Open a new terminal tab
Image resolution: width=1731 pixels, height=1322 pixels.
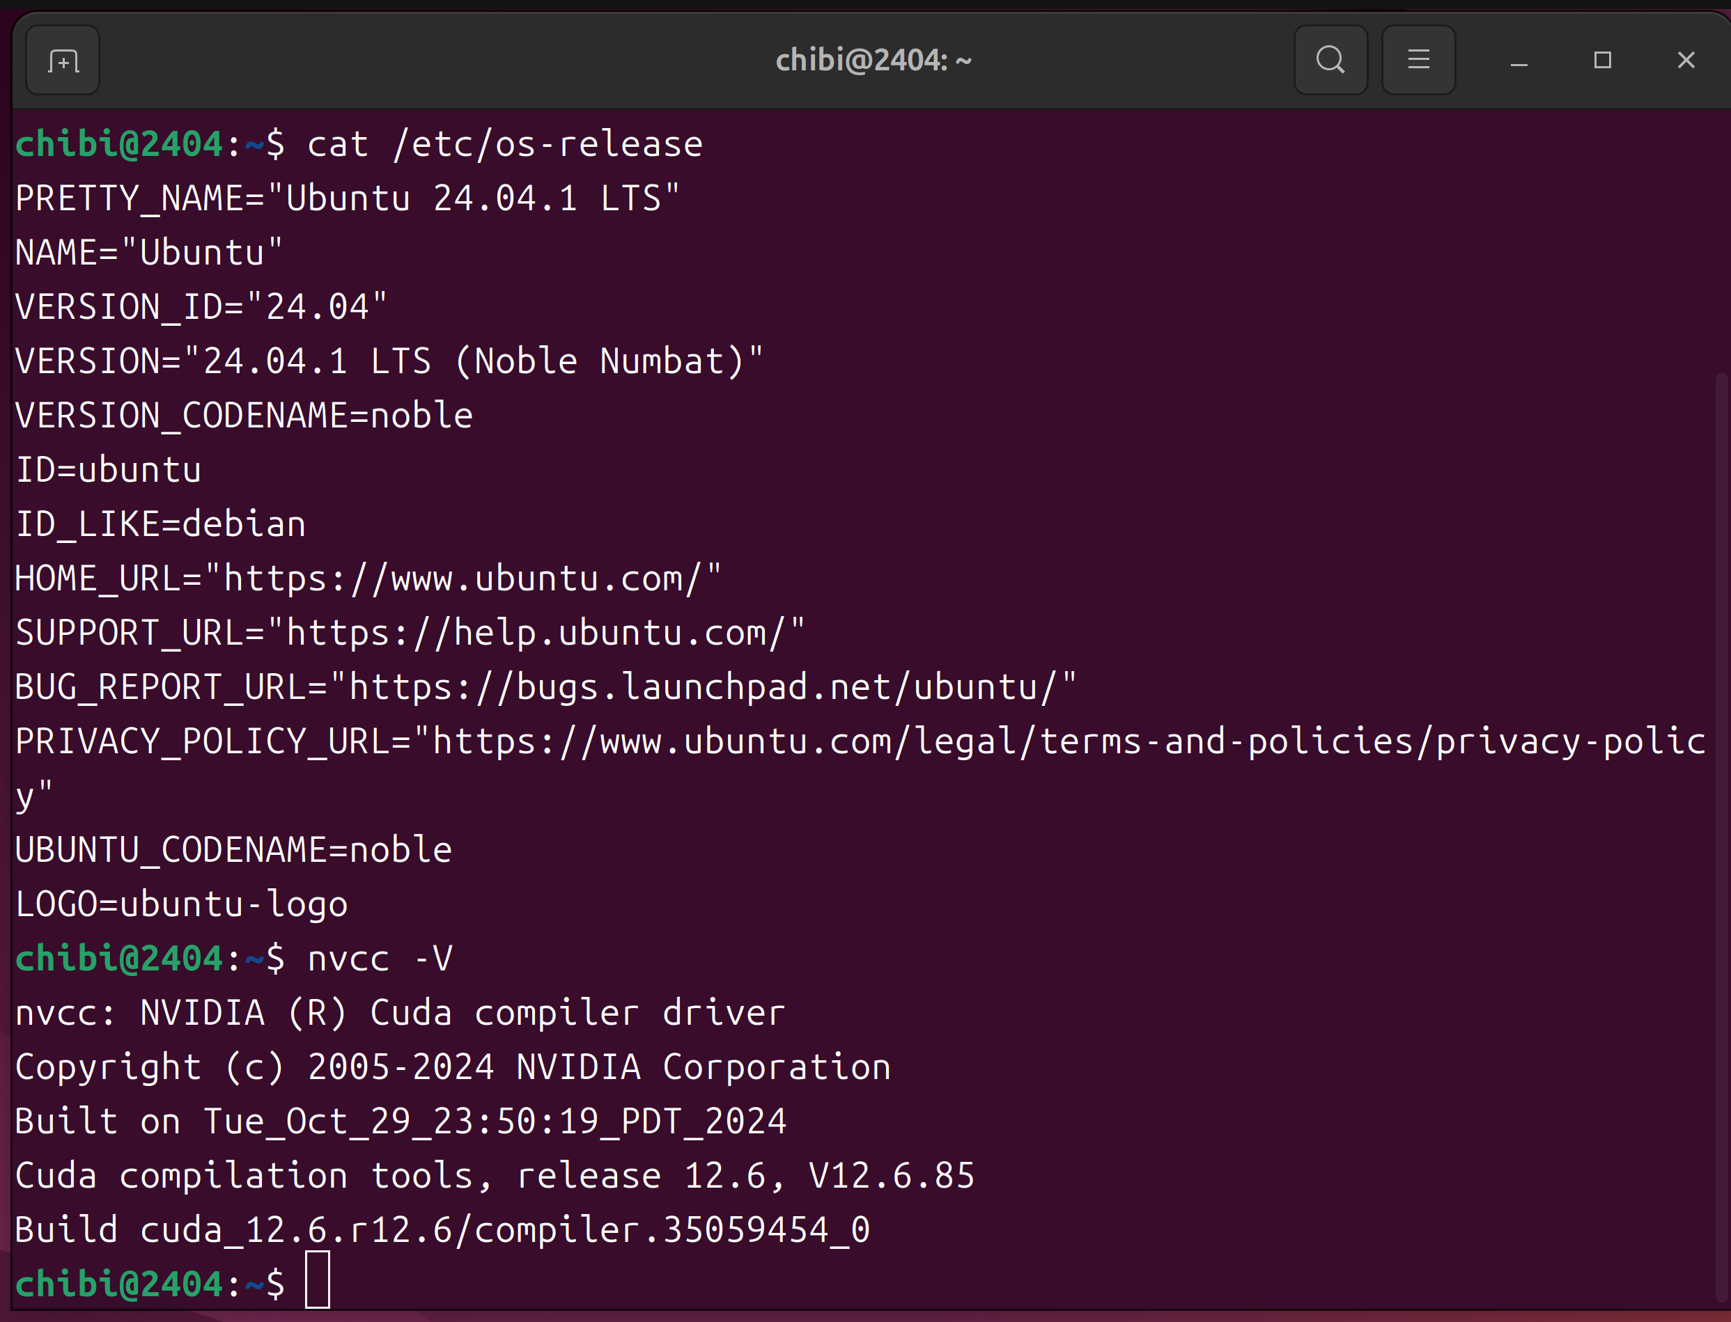pyautogui.click(x=62, y=60)
